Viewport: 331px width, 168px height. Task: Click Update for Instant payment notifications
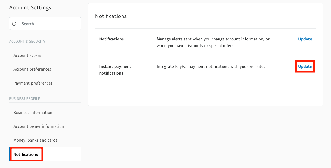pyautogui.click(x=305, y=67)
